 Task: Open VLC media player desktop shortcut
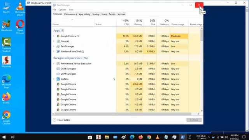pos(20,9)
